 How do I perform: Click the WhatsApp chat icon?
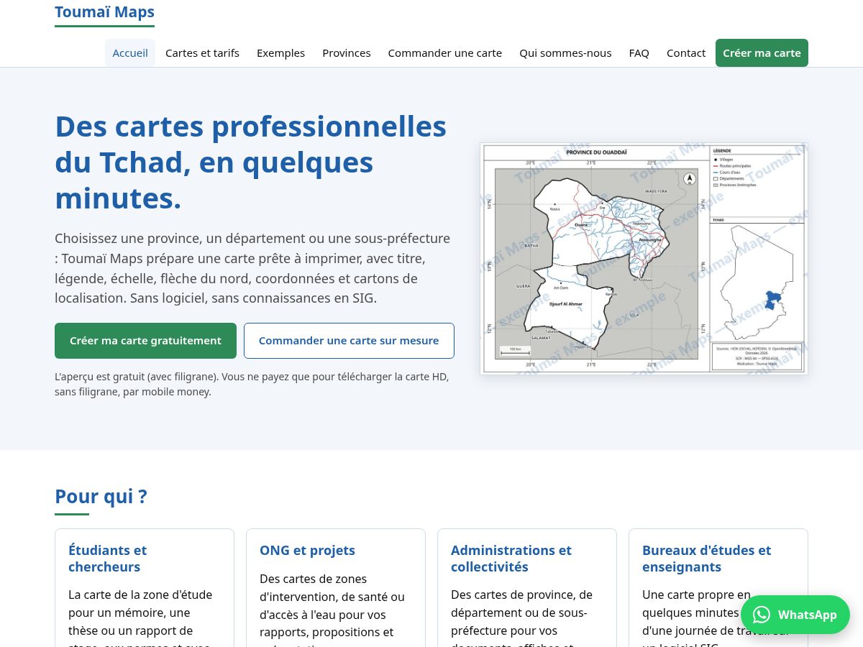(761, 615)
